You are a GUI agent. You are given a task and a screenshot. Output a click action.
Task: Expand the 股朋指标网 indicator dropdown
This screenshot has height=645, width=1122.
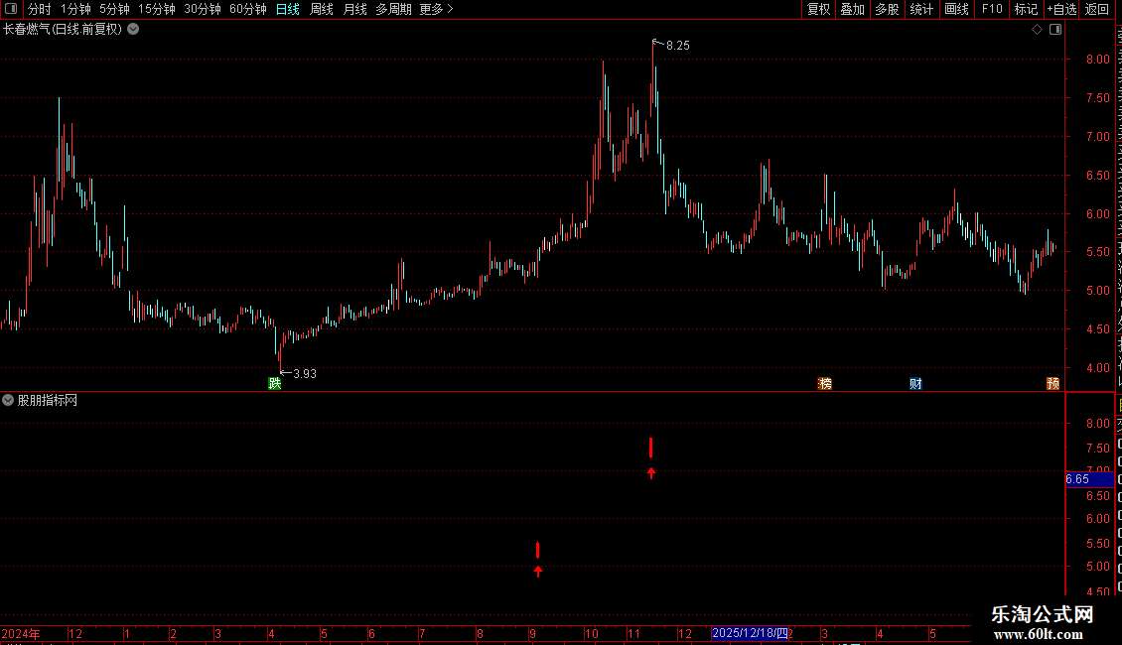pos(8,401)
